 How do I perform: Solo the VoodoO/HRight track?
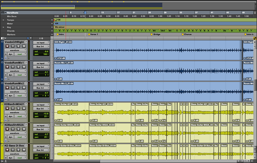tap(18, 46)
